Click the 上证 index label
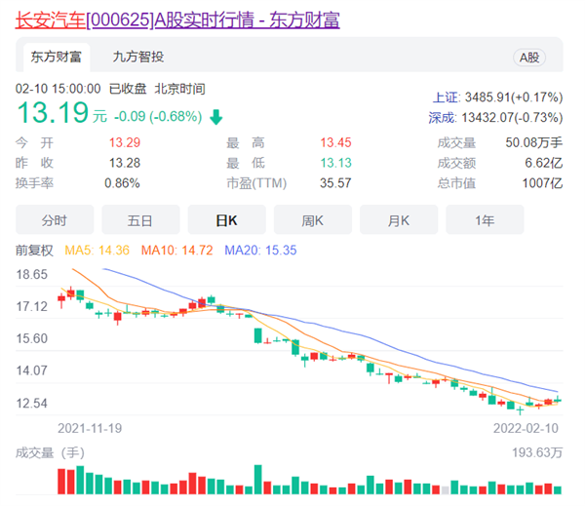 point(447,97)
